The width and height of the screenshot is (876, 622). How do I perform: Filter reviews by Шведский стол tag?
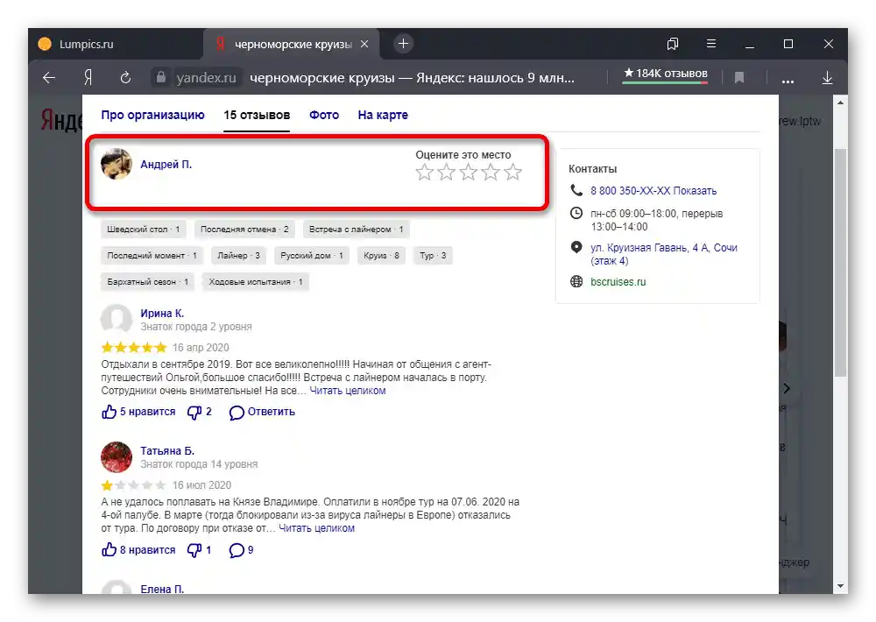click(144, 230)
